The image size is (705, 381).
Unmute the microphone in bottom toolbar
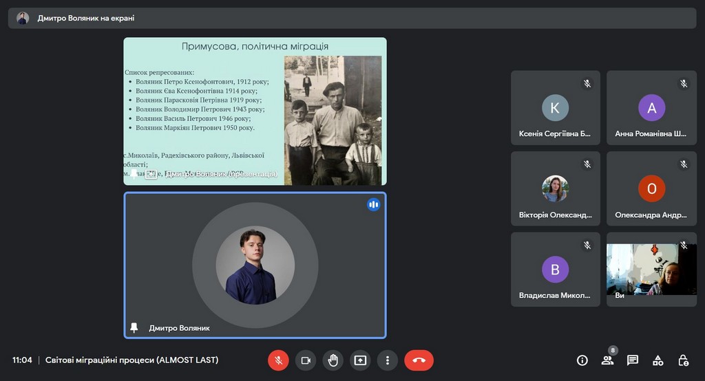(278, 360)
